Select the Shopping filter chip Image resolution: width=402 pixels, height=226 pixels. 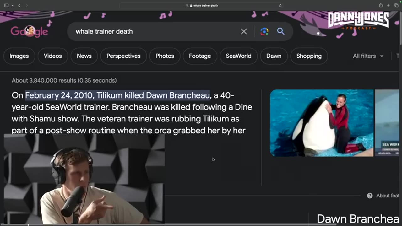[x=309, y=56]
